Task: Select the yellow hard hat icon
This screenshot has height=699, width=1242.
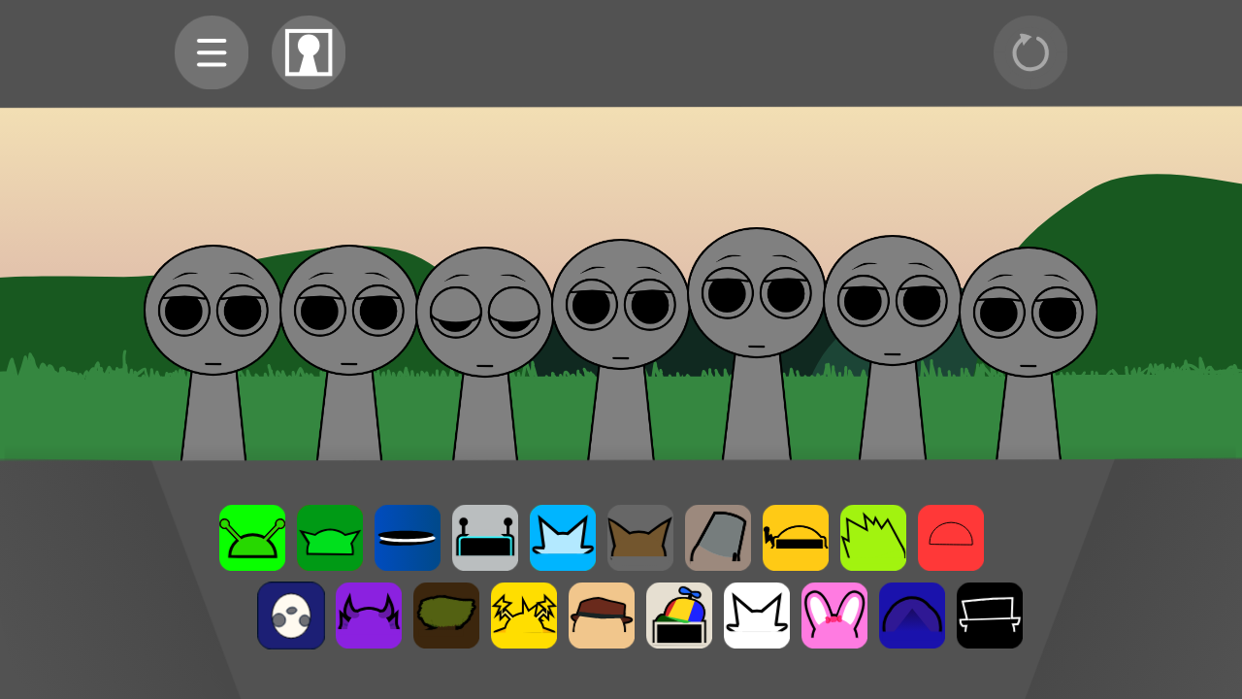Action: [x=796, y=538]
